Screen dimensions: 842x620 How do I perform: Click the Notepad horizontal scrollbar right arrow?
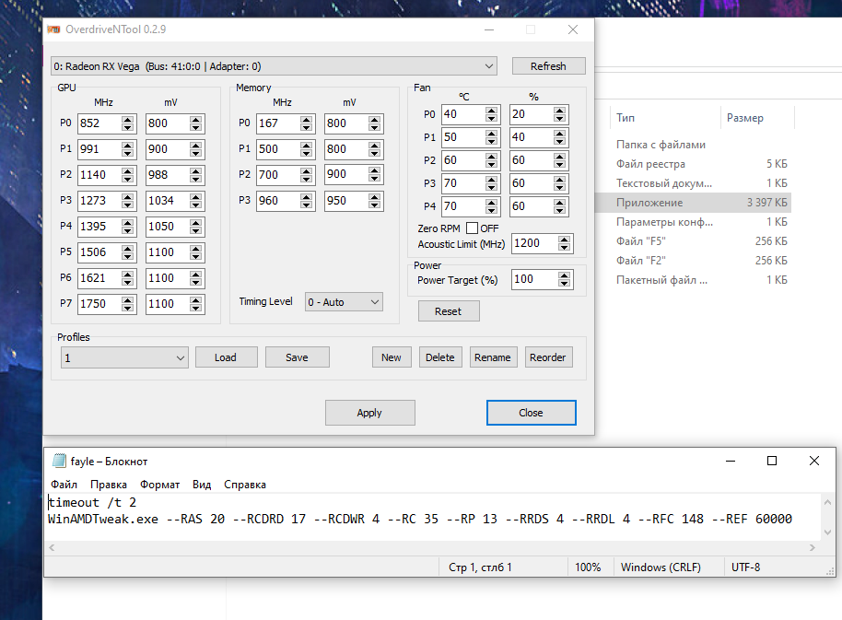pos(813,547)
